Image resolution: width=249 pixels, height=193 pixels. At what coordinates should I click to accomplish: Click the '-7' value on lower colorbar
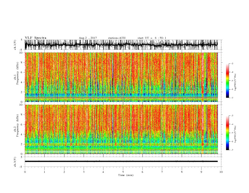point(232,150)
